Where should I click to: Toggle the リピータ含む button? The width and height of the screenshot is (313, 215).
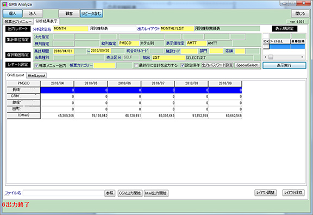point(91,14)
